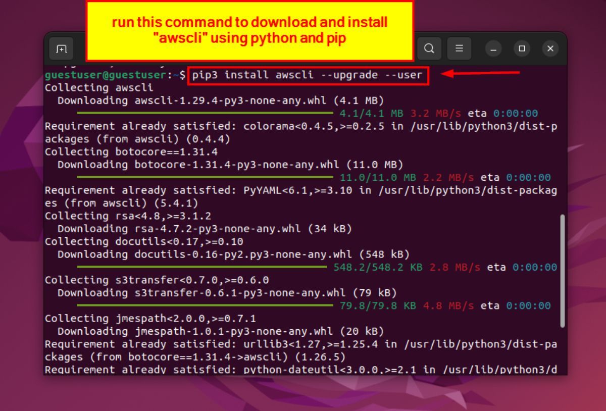The height and width of the screenshot is (411, 606).
Task: Click 'Downloading botocore-1.31.4-py3-none-any.whl (11.0 MB)' line
Action: pos(230,165)
